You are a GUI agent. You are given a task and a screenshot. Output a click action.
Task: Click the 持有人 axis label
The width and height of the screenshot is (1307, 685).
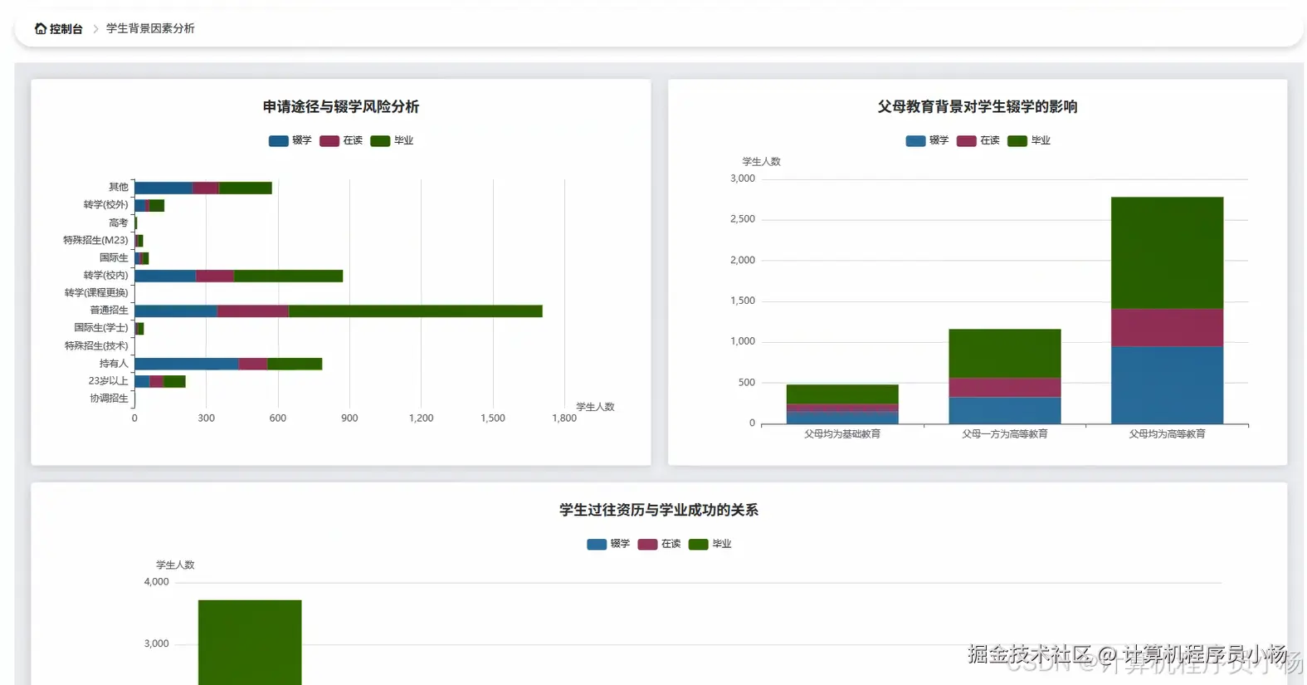point(115,364)
